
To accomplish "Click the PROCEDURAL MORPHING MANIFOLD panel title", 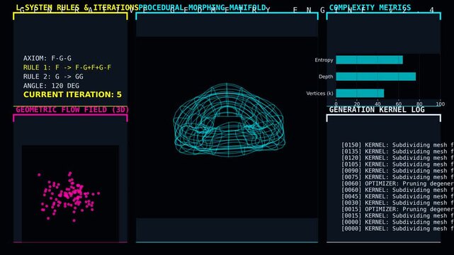I will [202, 8].
